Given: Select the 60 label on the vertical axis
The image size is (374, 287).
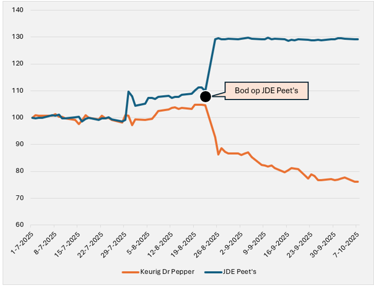Looking at the screenshot, I should (18, 225).
